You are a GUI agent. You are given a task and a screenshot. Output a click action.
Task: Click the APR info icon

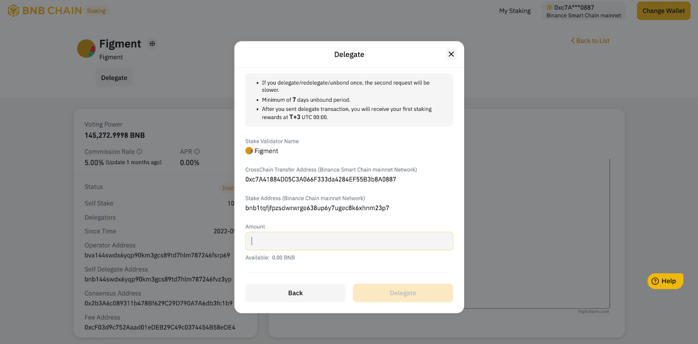[x=197, y=151]
